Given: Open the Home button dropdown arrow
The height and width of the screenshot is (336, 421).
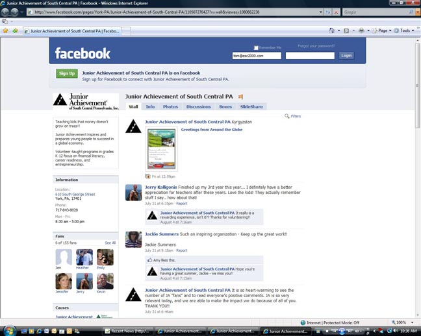Looking at the screenshot, I should [x=339, y=30].
